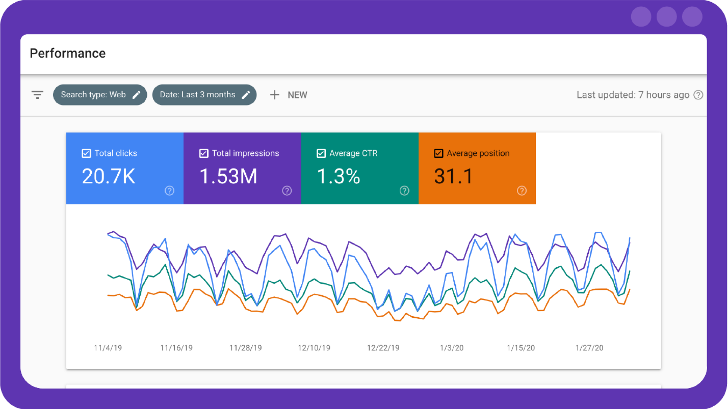Viewport: 728px width, 409px height.
Task: Open help info on the Average CTR card
Action: coord(404,191)
